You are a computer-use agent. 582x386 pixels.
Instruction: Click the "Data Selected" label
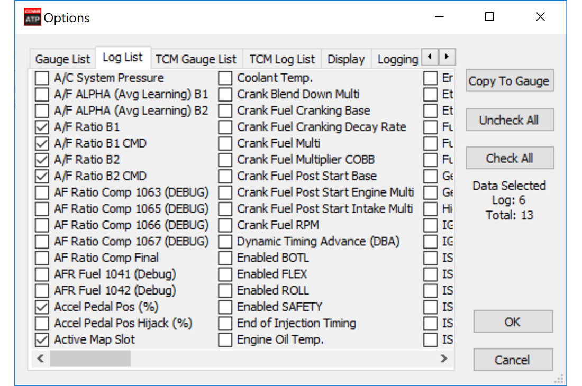[509, 186]
